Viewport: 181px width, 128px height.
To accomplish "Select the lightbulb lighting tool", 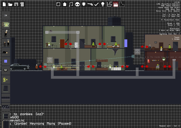I will click(103, 4).
